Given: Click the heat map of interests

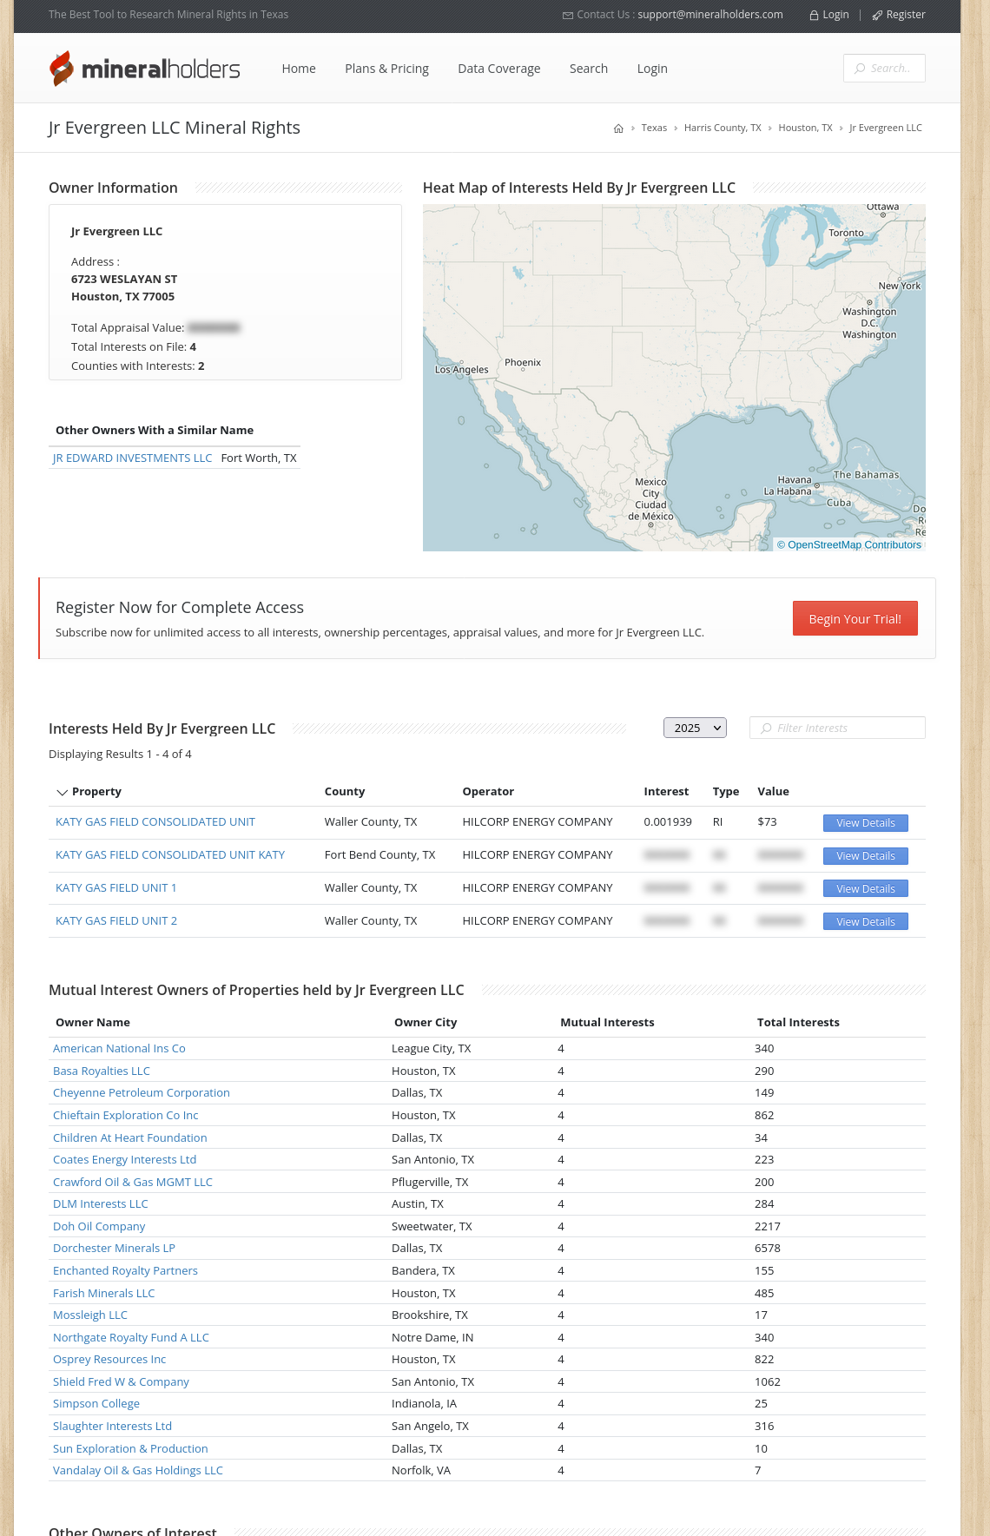Looking at the screenshot, I should (674, 378).
